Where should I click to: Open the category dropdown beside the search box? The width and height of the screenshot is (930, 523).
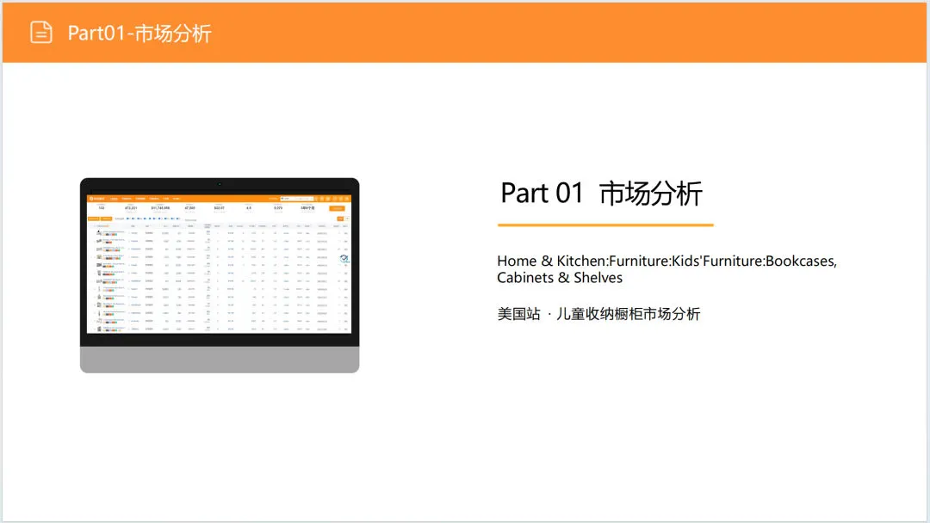point(285,198)
